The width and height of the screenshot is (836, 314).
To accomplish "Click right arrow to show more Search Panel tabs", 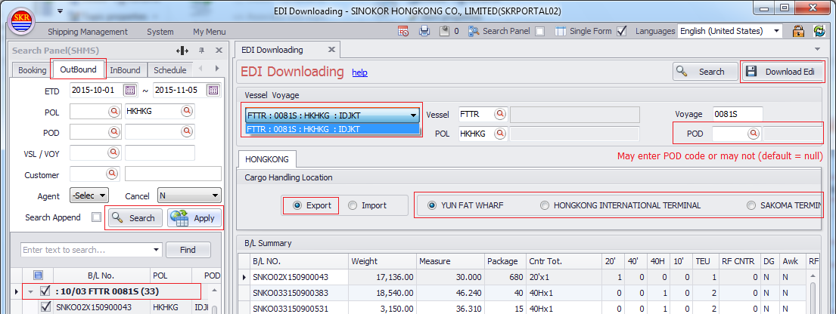I will tap(217, 69).
